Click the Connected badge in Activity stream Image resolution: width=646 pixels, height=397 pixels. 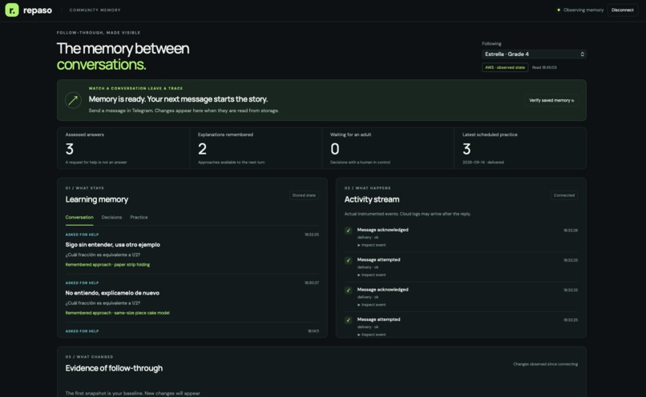coord(564,195)
